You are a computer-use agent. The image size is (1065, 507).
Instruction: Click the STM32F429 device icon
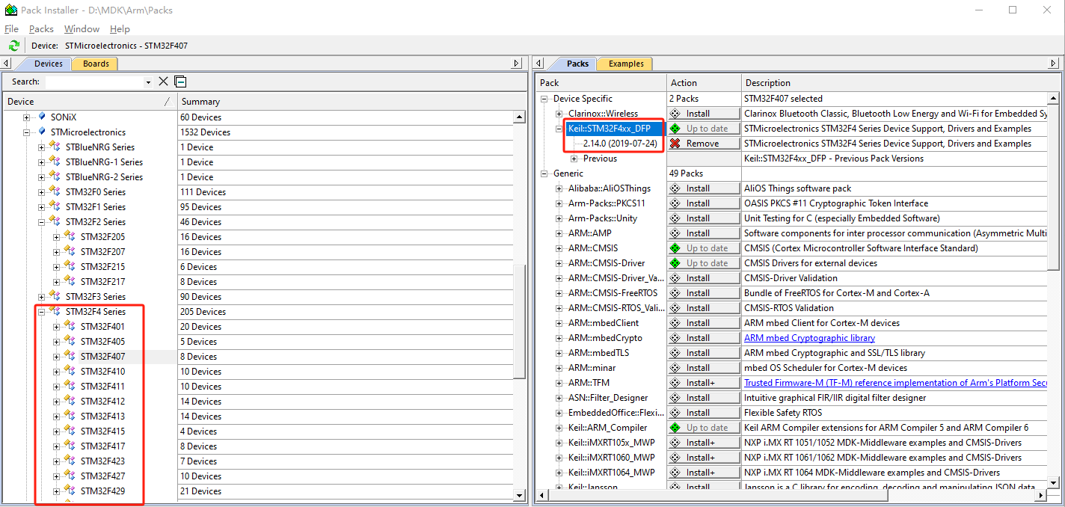click(70, 491)
